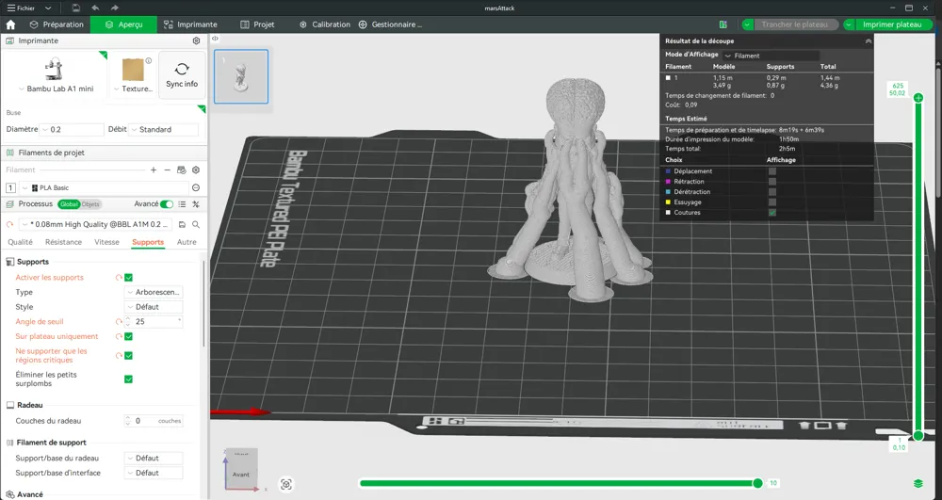Switch to the Autre settings tab

click(x=187, y=242)
